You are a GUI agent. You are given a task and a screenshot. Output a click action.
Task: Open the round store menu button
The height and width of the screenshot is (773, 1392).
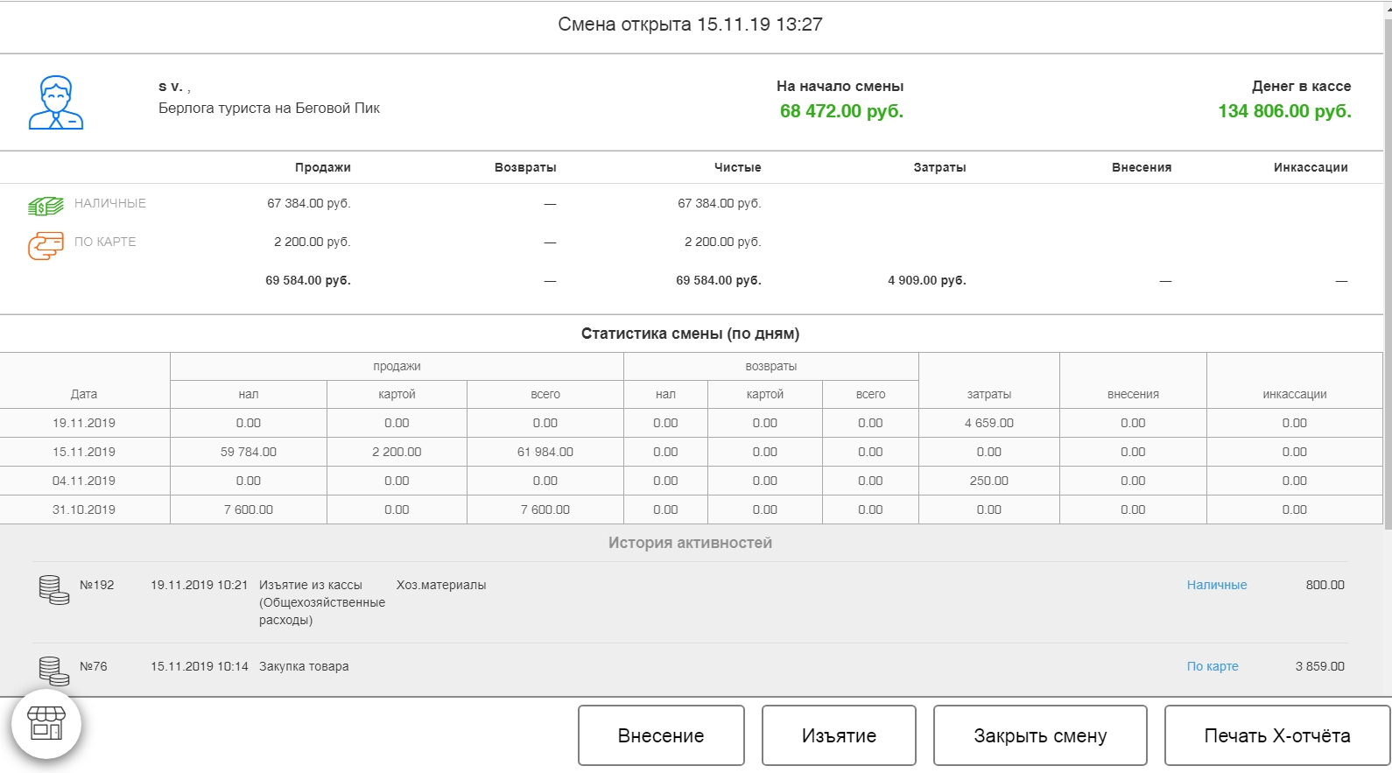[x=46, y=724]
